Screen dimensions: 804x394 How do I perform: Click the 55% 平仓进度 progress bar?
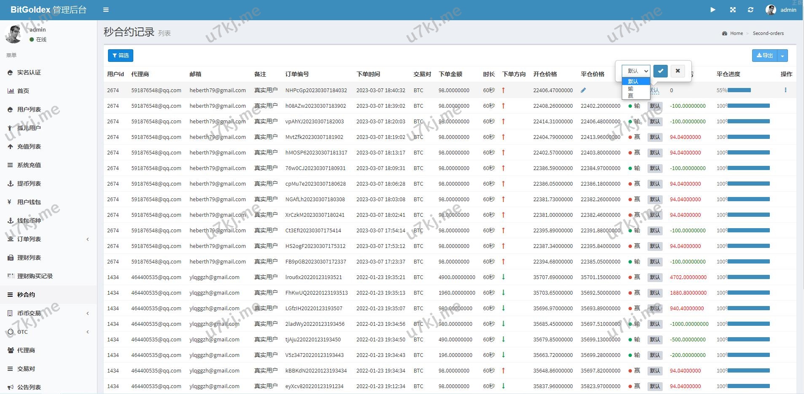739,90
